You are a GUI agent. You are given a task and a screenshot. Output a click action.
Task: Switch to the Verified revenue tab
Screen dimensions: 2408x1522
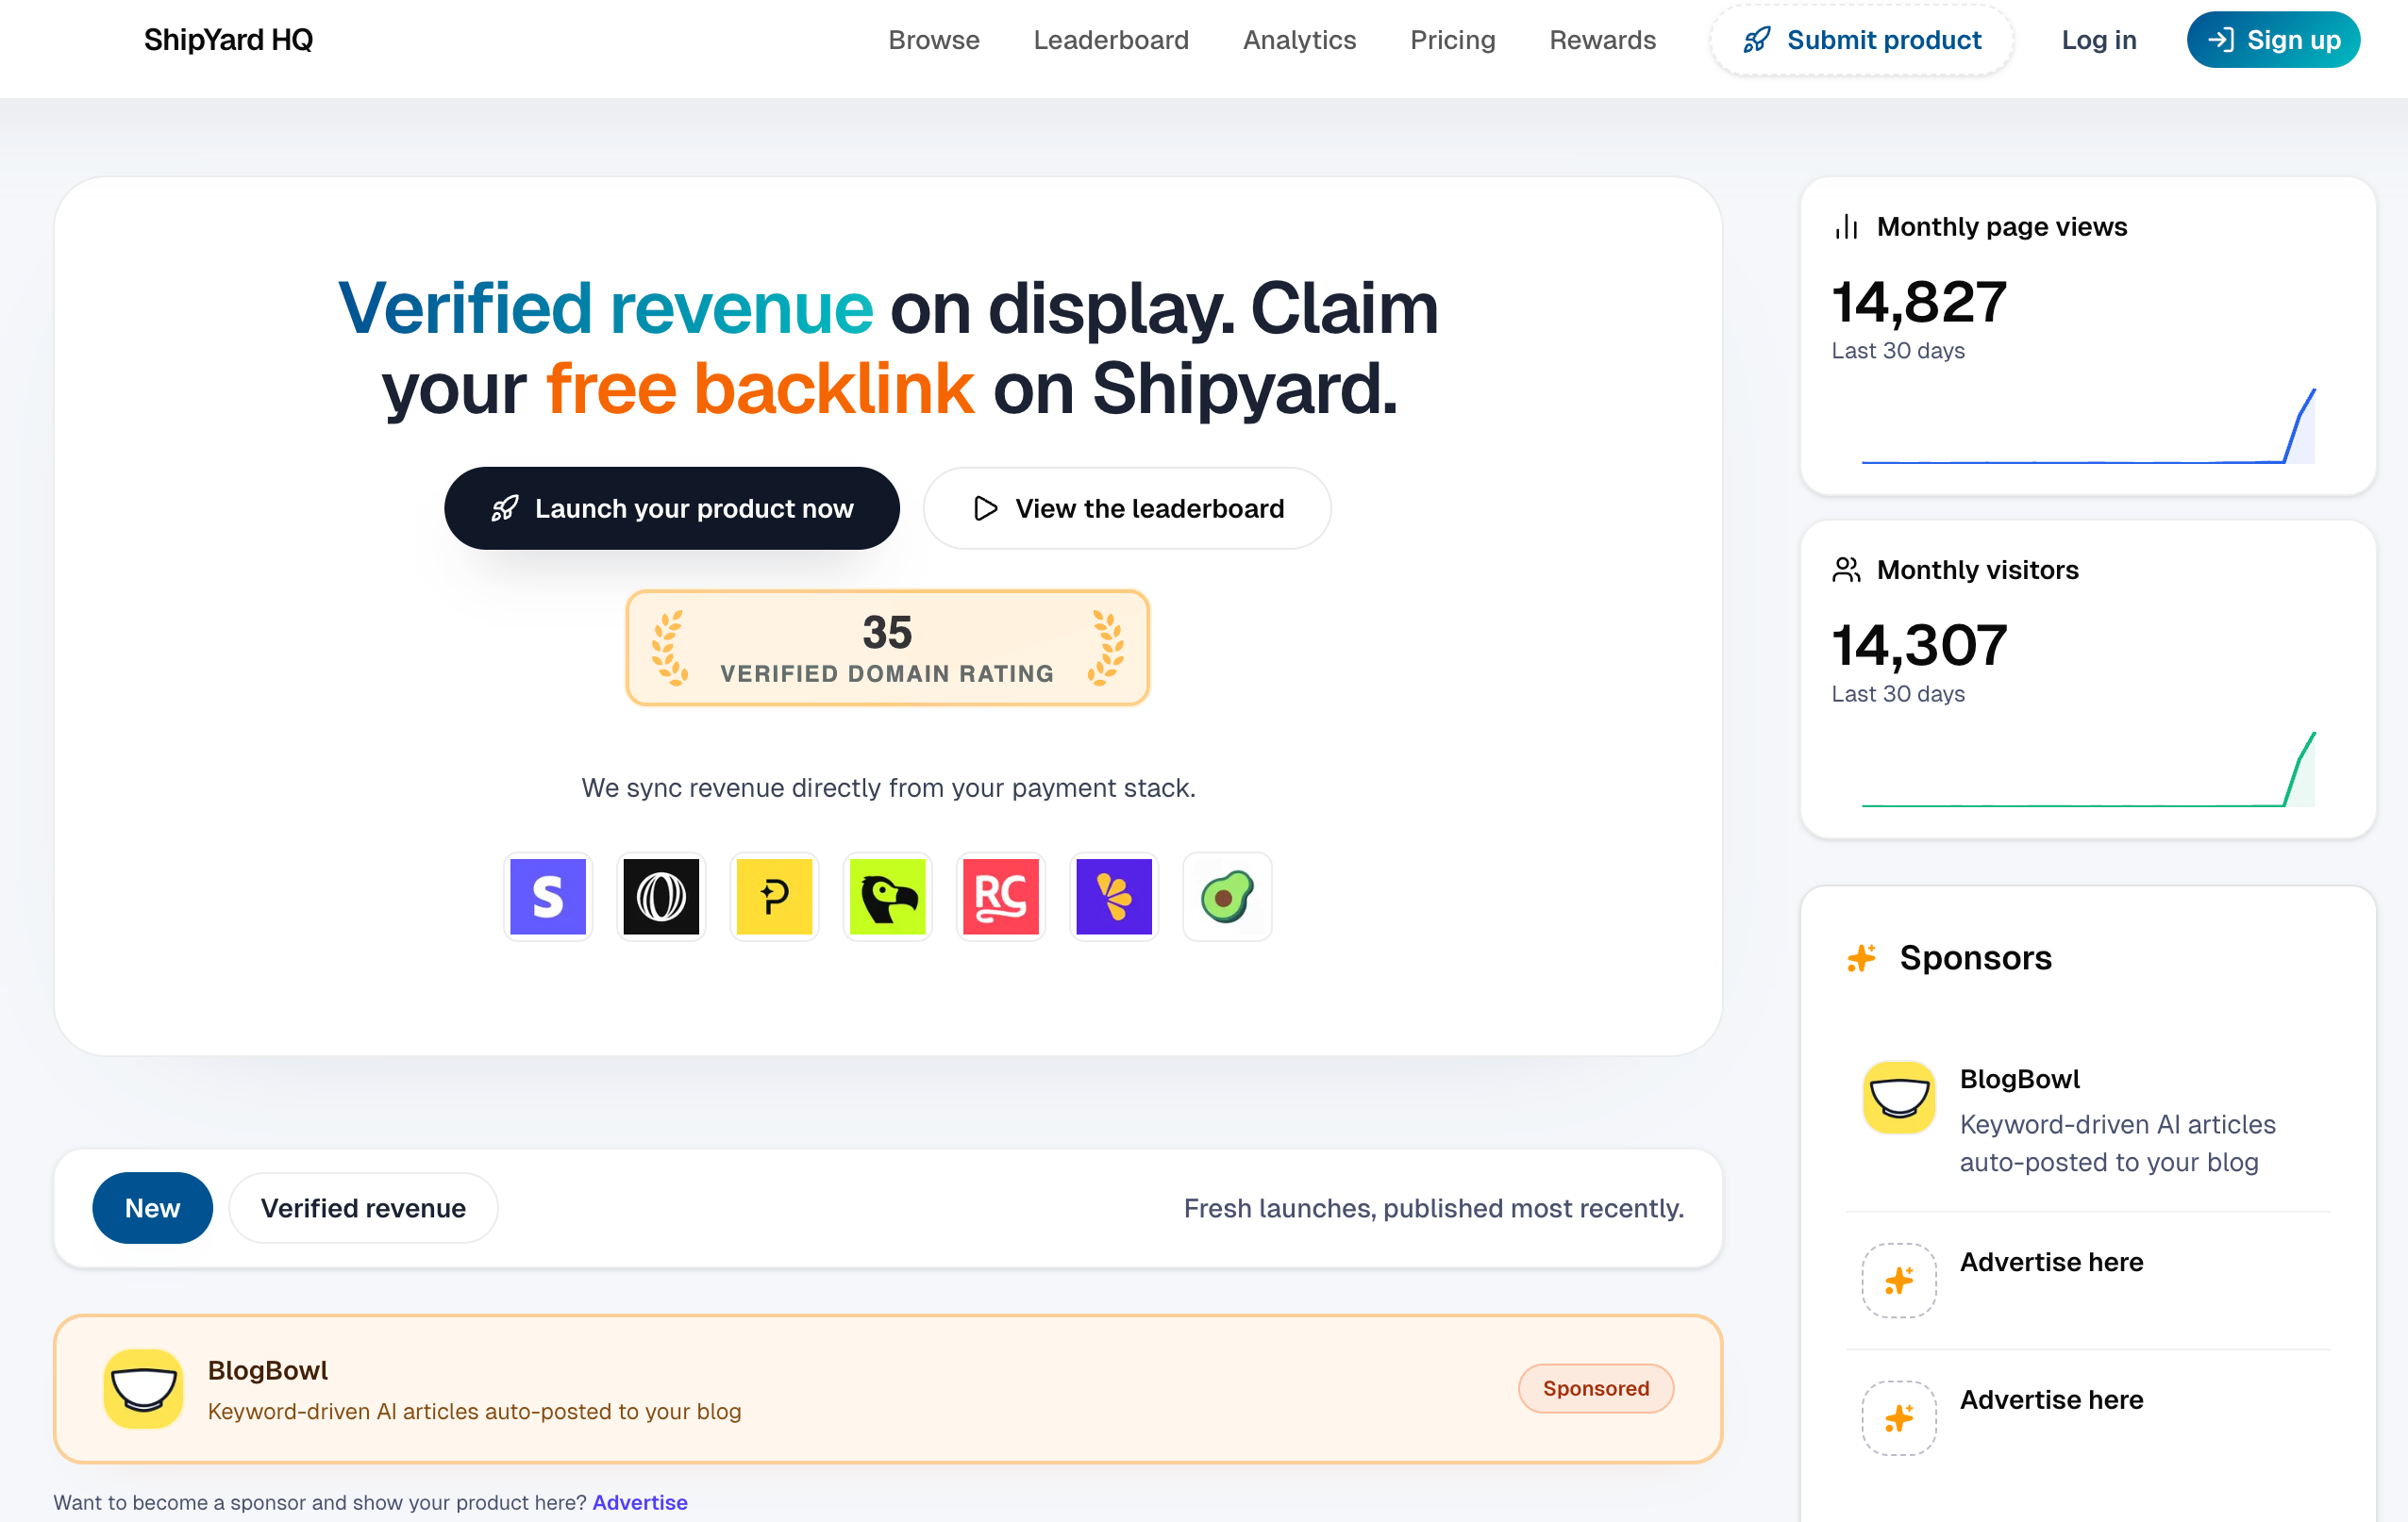click(x=363, y=1208)
